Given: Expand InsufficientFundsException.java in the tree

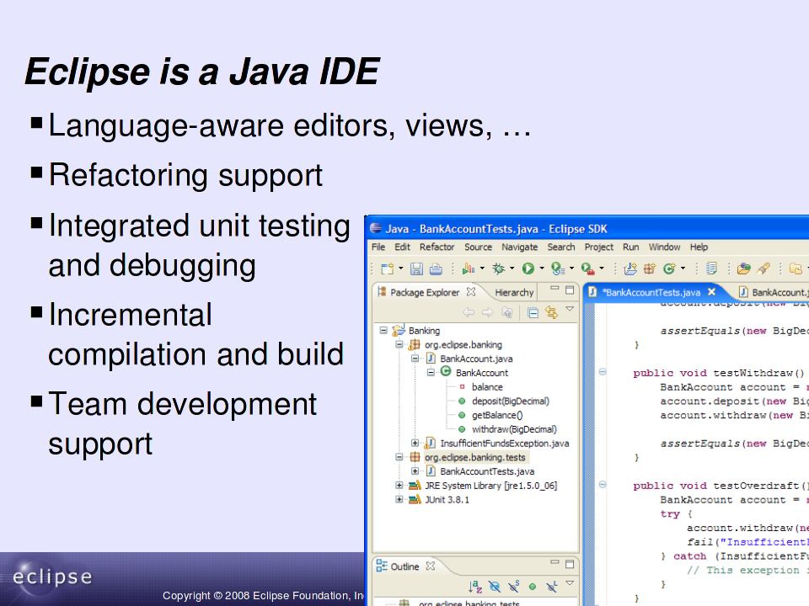Looking at the screenshot, I should [x=415, y=444].
